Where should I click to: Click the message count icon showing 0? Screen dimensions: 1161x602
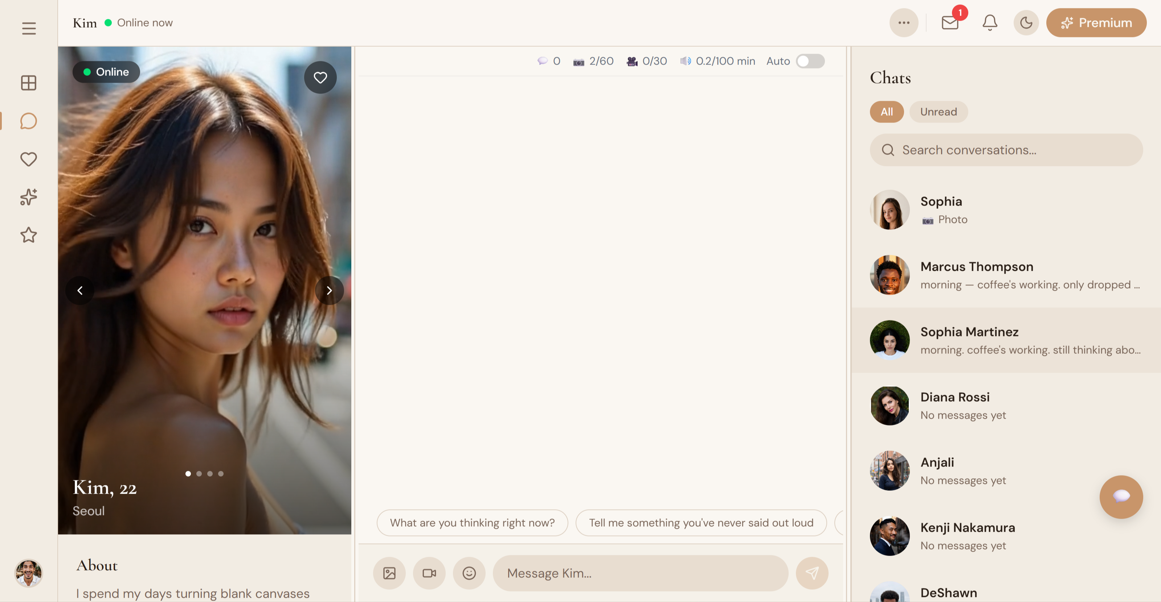pos(548,61)
